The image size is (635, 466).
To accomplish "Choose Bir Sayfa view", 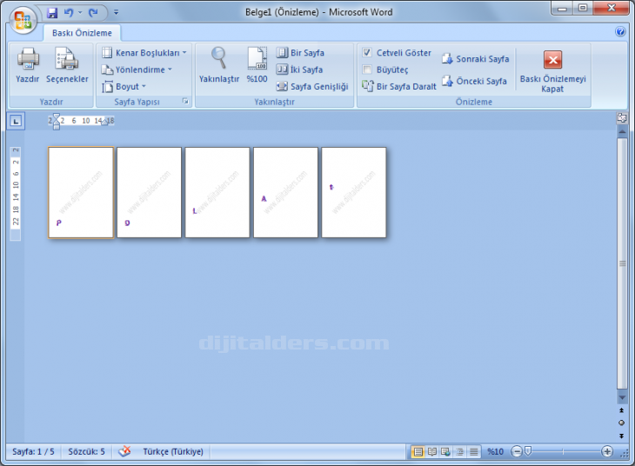I will tap(300, 53).
